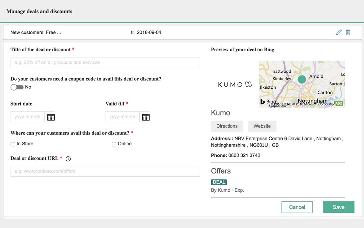364x228 pixels.
Task: Click the No label beside coupon toggle
Action: 28,87
